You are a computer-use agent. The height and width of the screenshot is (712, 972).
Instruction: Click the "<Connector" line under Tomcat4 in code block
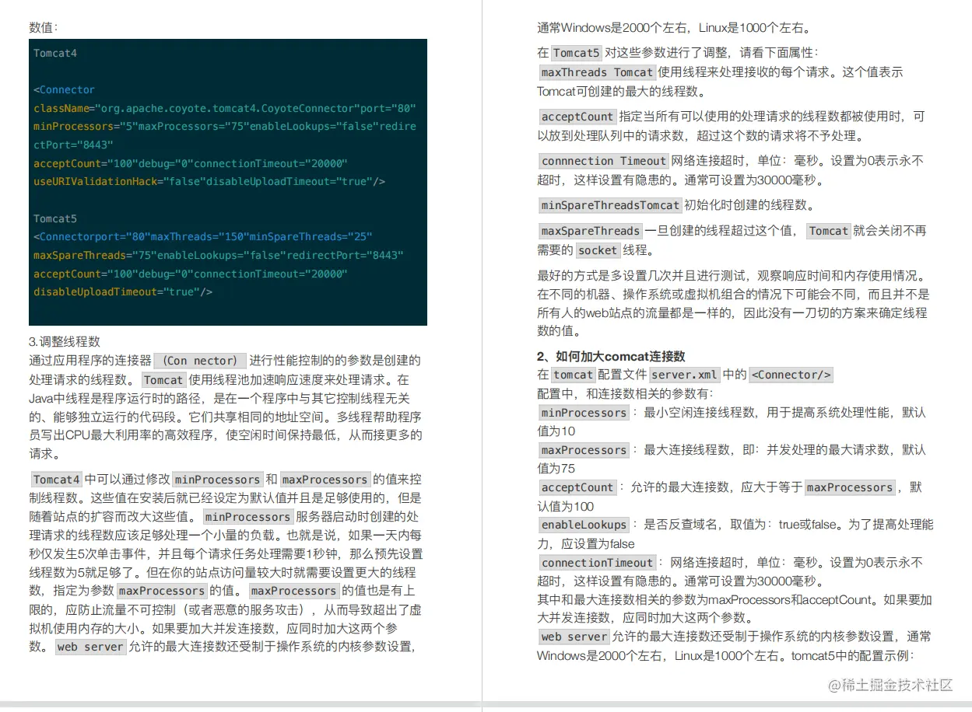(x=65, y=89)
